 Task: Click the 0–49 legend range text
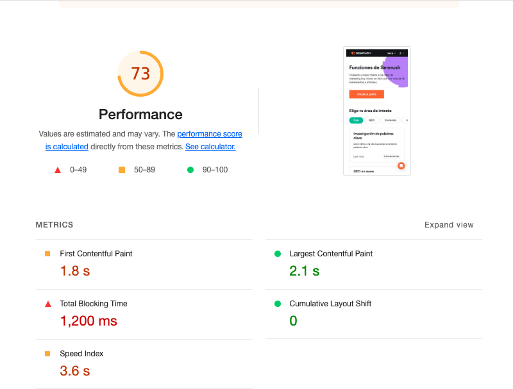(x=78, y=170)
